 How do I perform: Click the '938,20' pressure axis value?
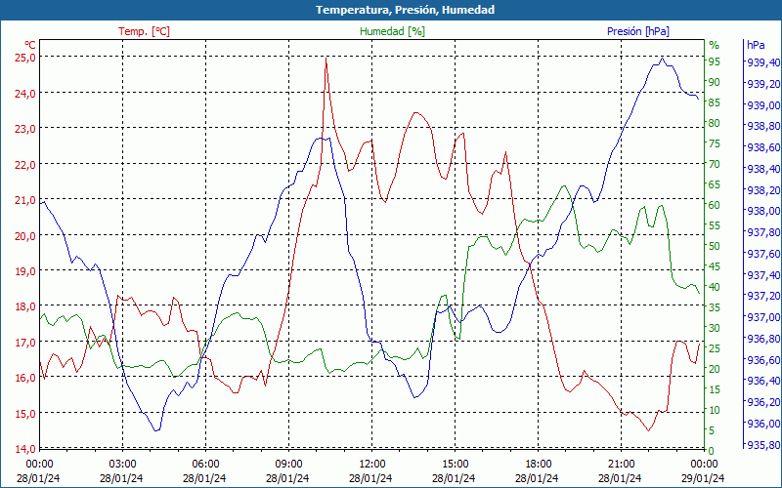[763, 189]
